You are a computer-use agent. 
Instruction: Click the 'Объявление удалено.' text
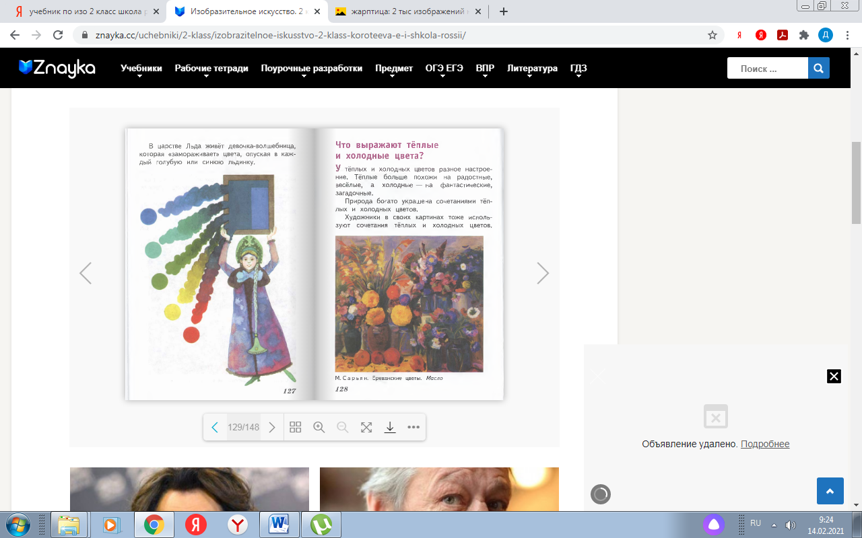pyautogui.click(x=690, y=444)
